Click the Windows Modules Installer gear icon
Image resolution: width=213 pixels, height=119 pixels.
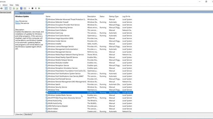pos(47,63)
